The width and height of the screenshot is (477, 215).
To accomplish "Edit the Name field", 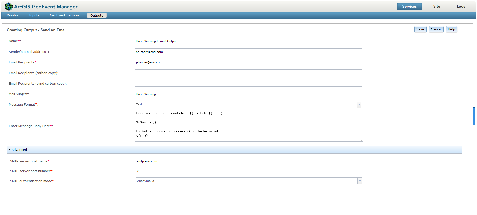I will tap(248, 41).
